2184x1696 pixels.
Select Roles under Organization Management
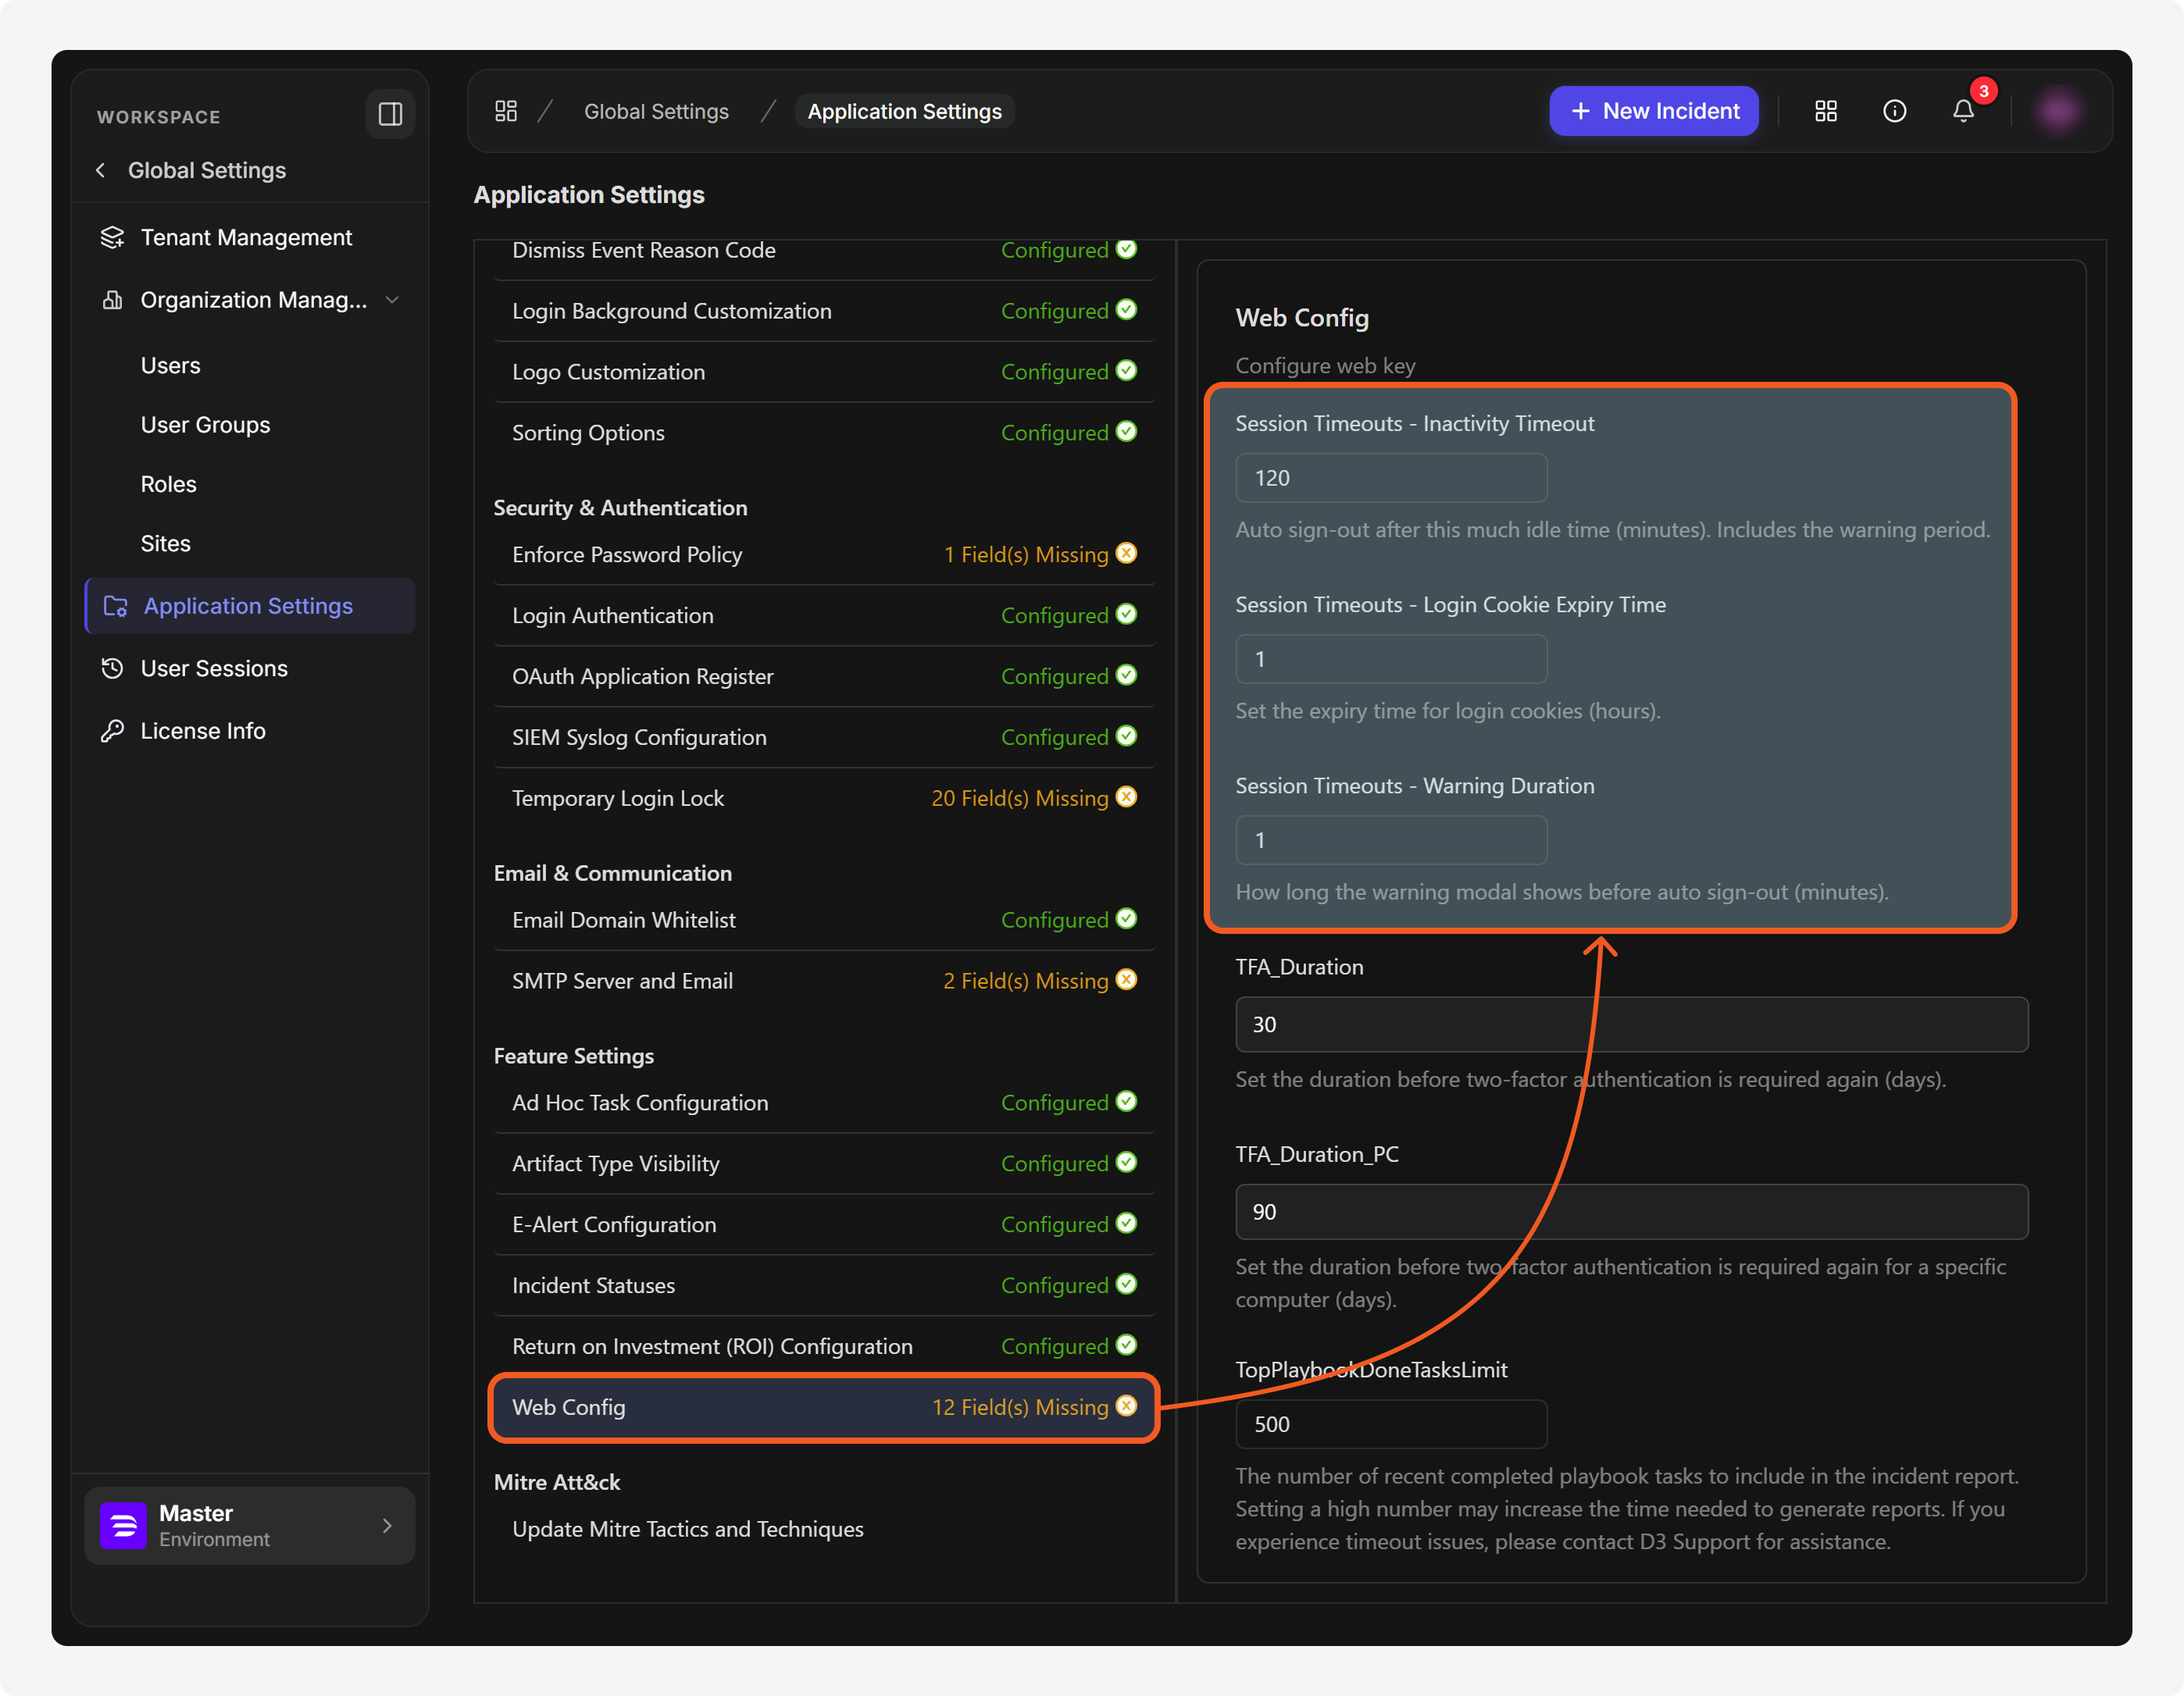(x=168, y=485)
